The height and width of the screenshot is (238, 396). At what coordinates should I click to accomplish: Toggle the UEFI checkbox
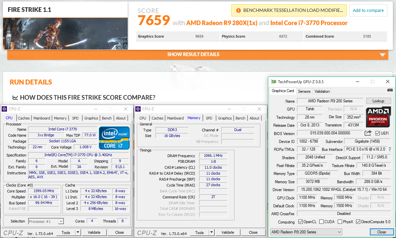tap(378, 133)
